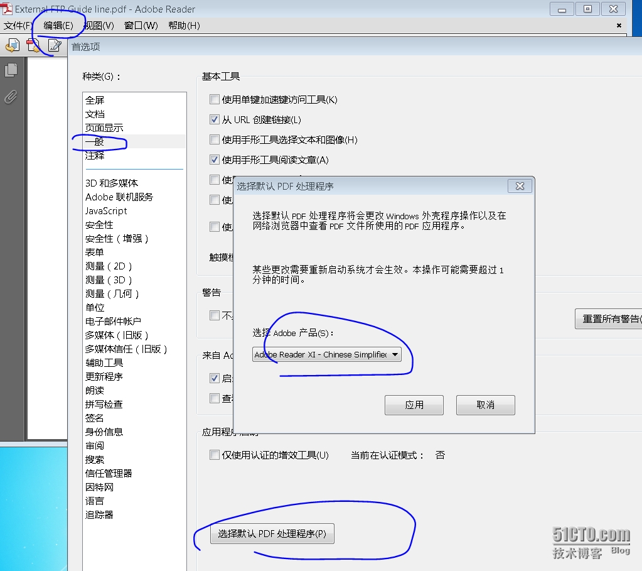Select 签名 category

(x=95, y=418)
